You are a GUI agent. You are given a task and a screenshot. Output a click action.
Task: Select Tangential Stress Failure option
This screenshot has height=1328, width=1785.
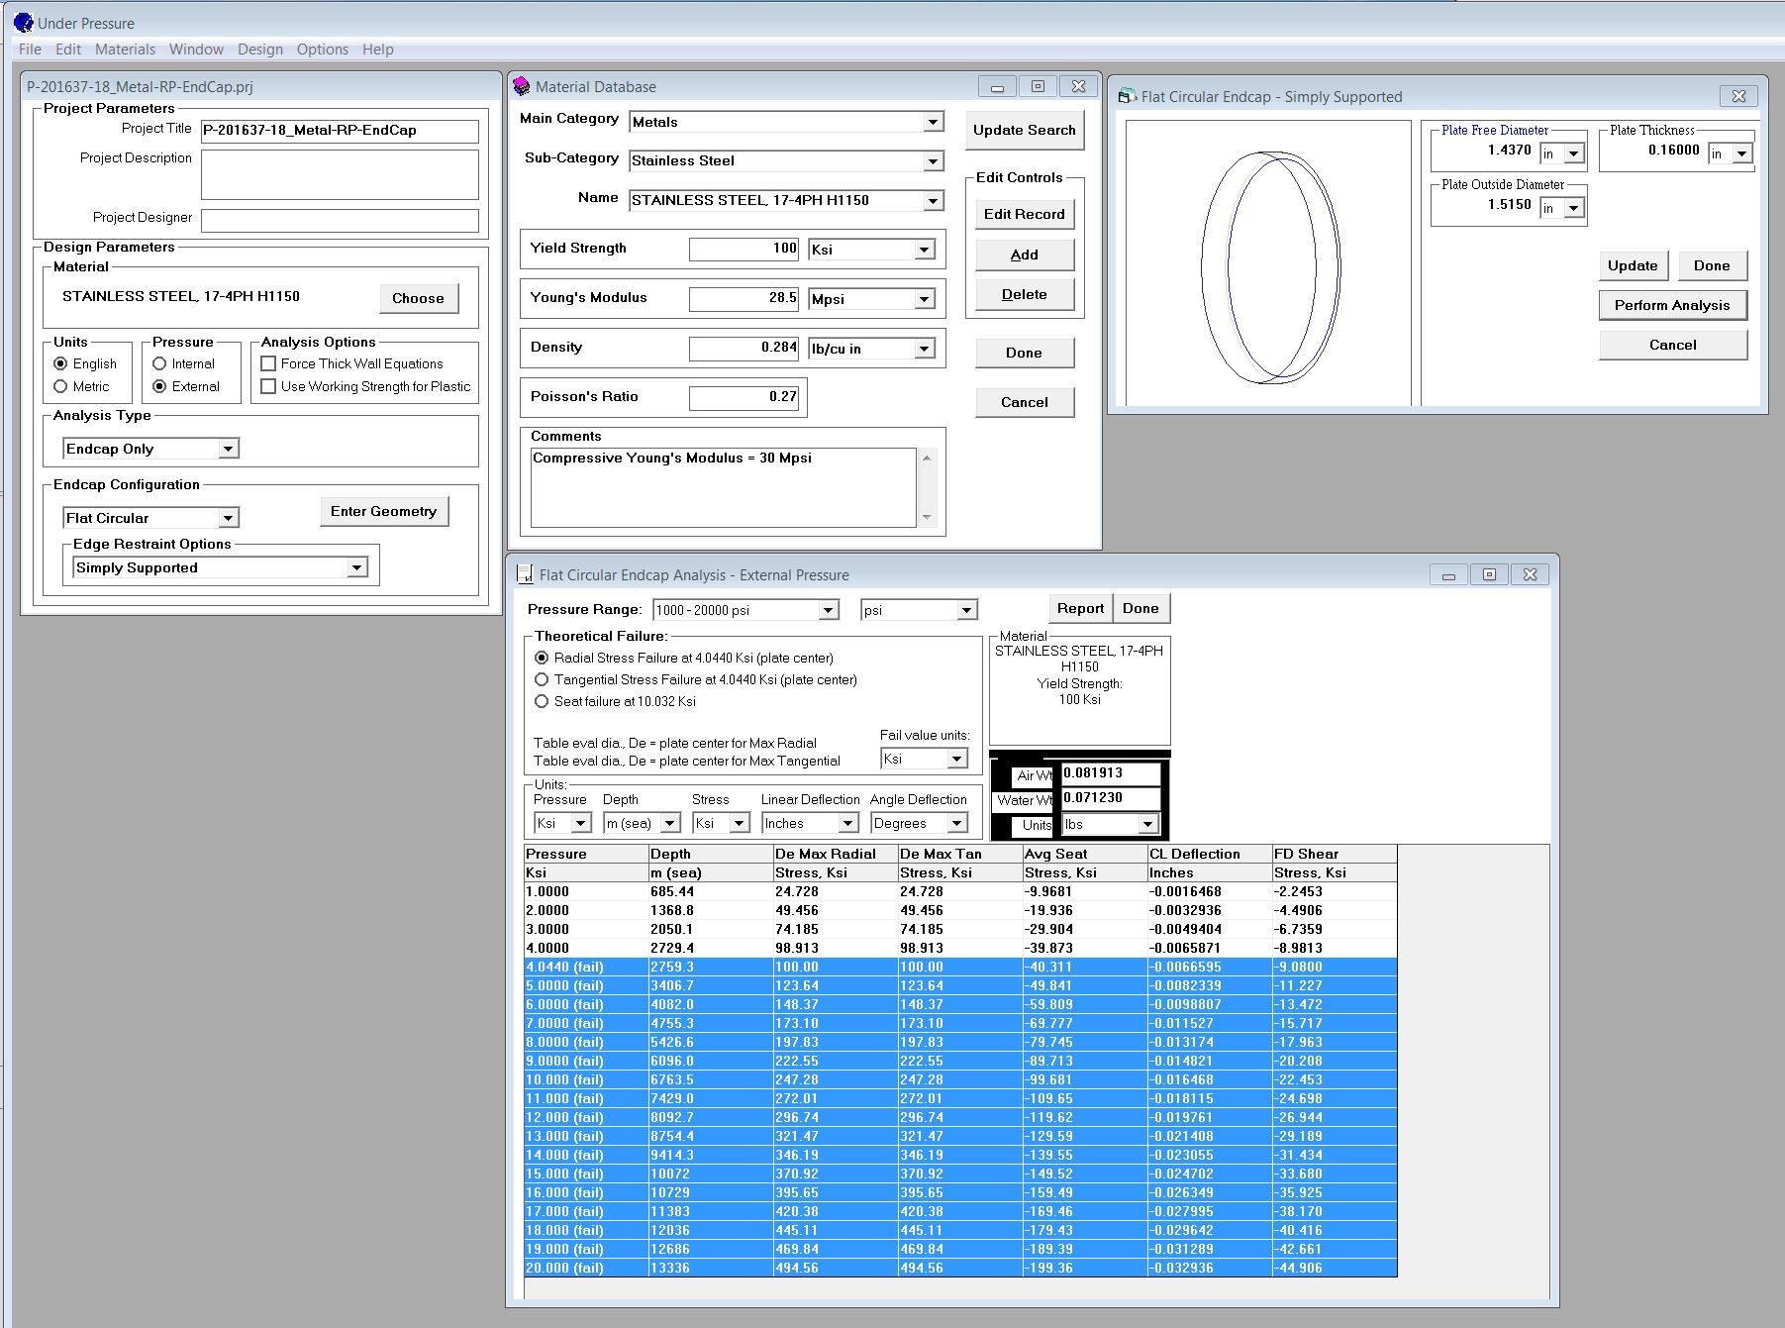pyautogui.click(x=542, y=679)
